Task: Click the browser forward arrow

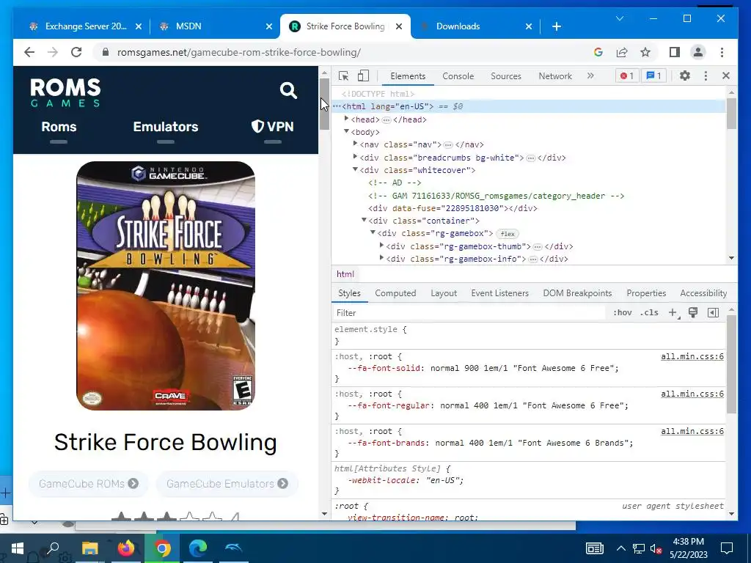Action: pyautogui.click(x=53, y=52)
